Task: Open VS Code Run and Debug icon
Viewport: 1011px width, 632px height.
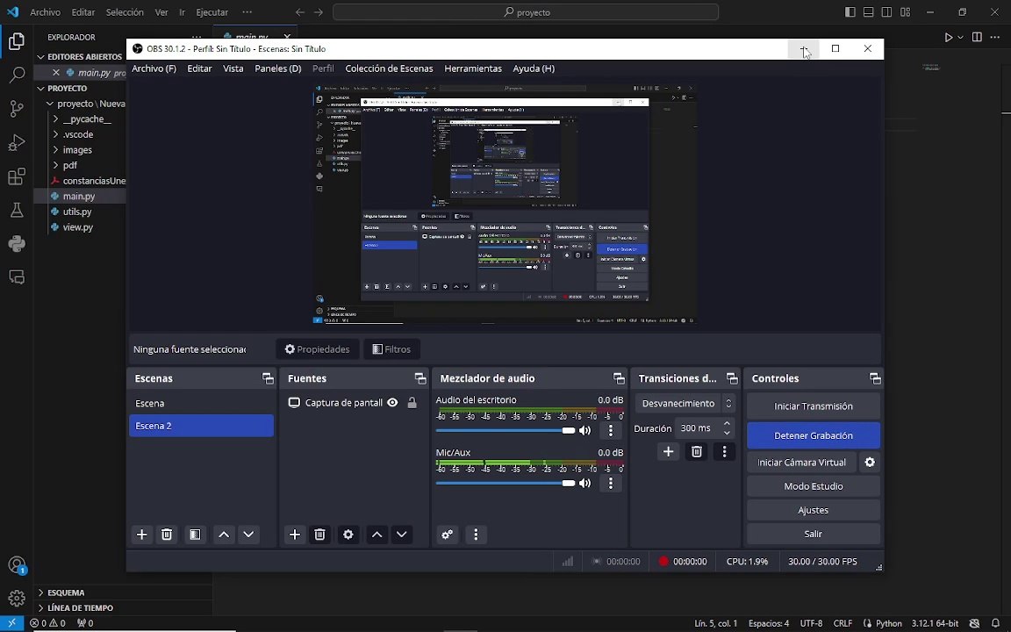Action: (x=17, y=142)
